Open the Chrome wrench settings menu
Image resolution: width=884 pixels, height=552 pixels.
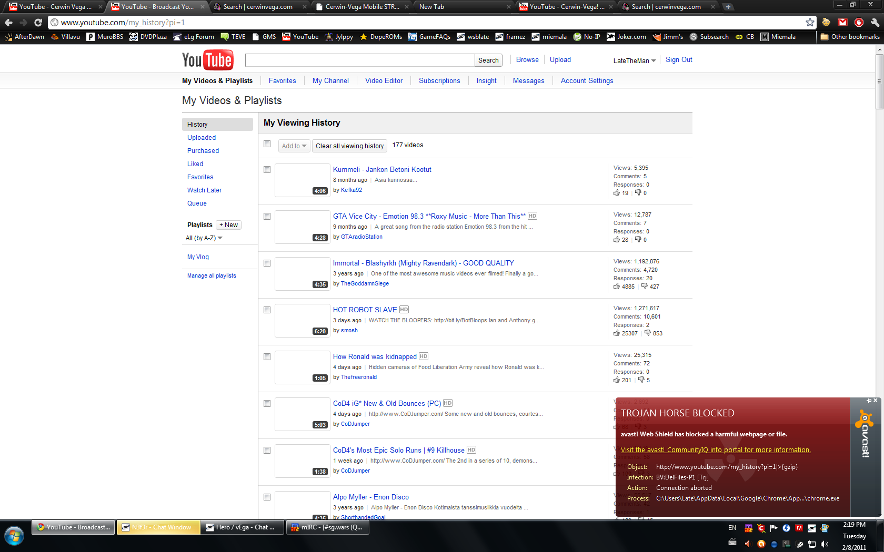coord(875,22)
